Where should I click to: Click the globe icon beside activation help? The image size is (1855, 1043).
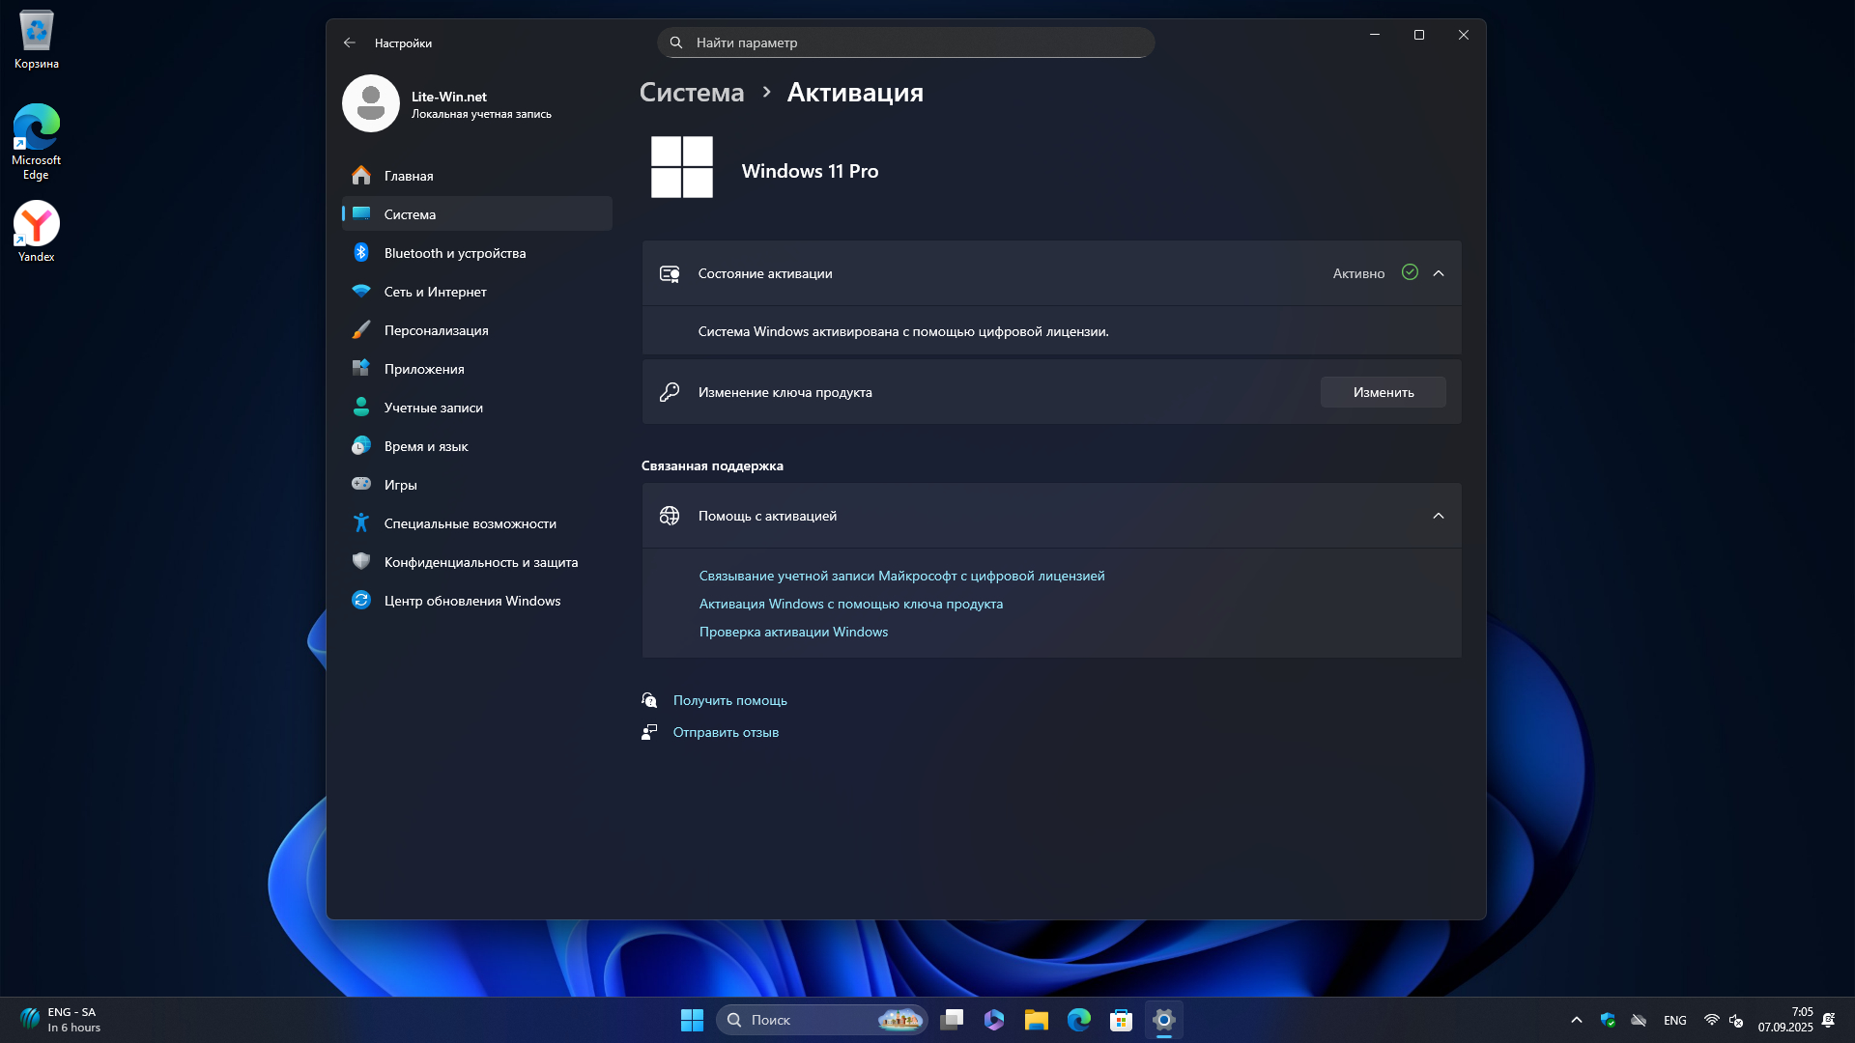pos(670,516)
